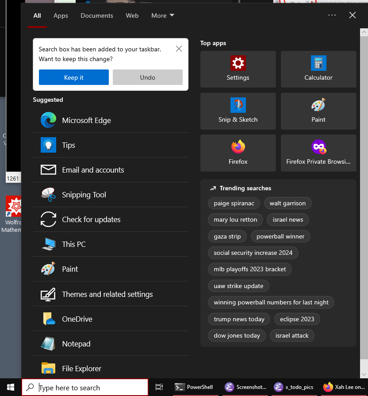Launch Snipping Tool scissors icon
The width and height of the screenshot is (368, 396).
click(x=48, y=195)
